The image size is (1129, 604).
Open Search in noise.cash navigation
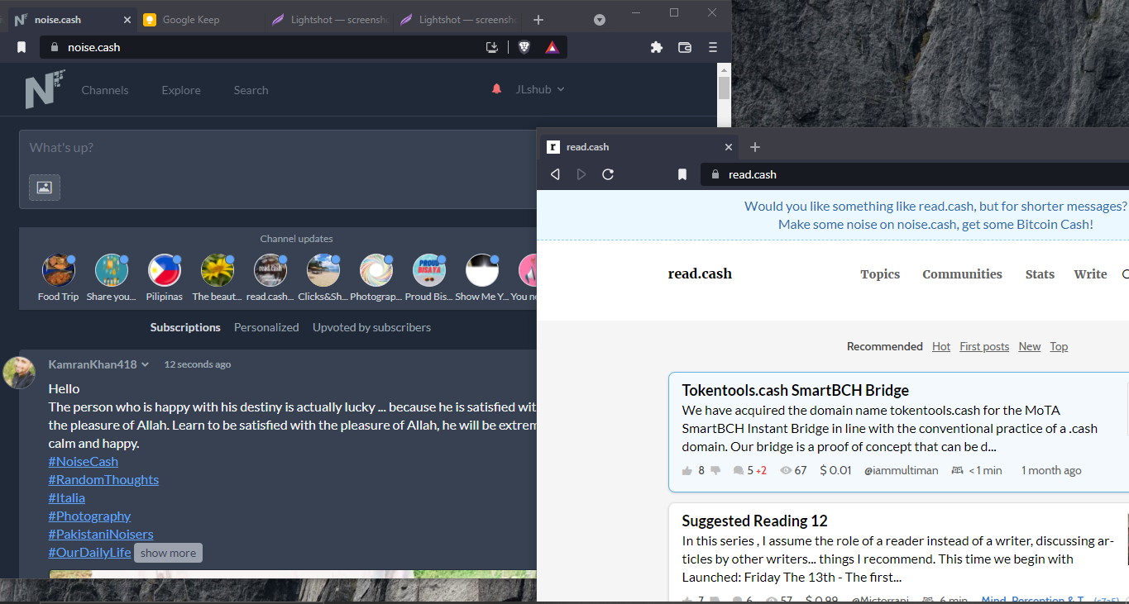(251, 90)
